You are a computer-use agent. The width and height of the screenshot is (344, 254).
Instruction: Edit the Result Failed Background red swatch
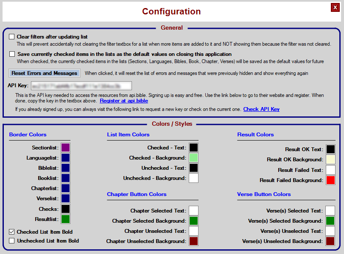[330, 180]
